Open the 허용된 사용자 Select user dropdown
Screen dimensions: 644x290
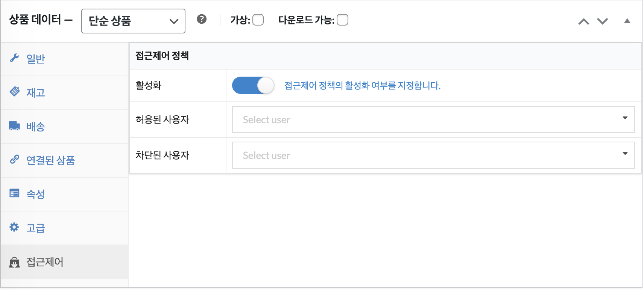tap(433, 119)
